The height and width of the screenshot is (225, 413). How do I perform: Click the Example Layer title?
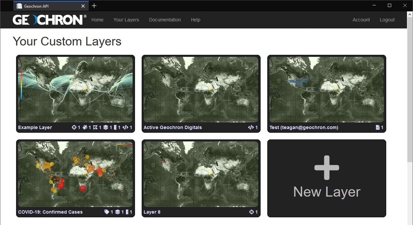click(x=35, y=127)
